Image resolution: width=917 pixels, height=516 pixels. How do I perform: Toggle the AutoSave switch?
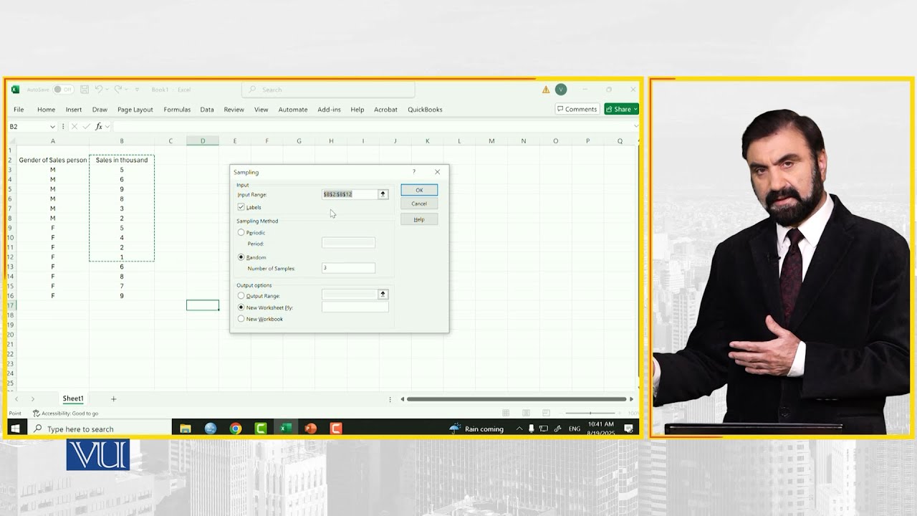point(63,90)
